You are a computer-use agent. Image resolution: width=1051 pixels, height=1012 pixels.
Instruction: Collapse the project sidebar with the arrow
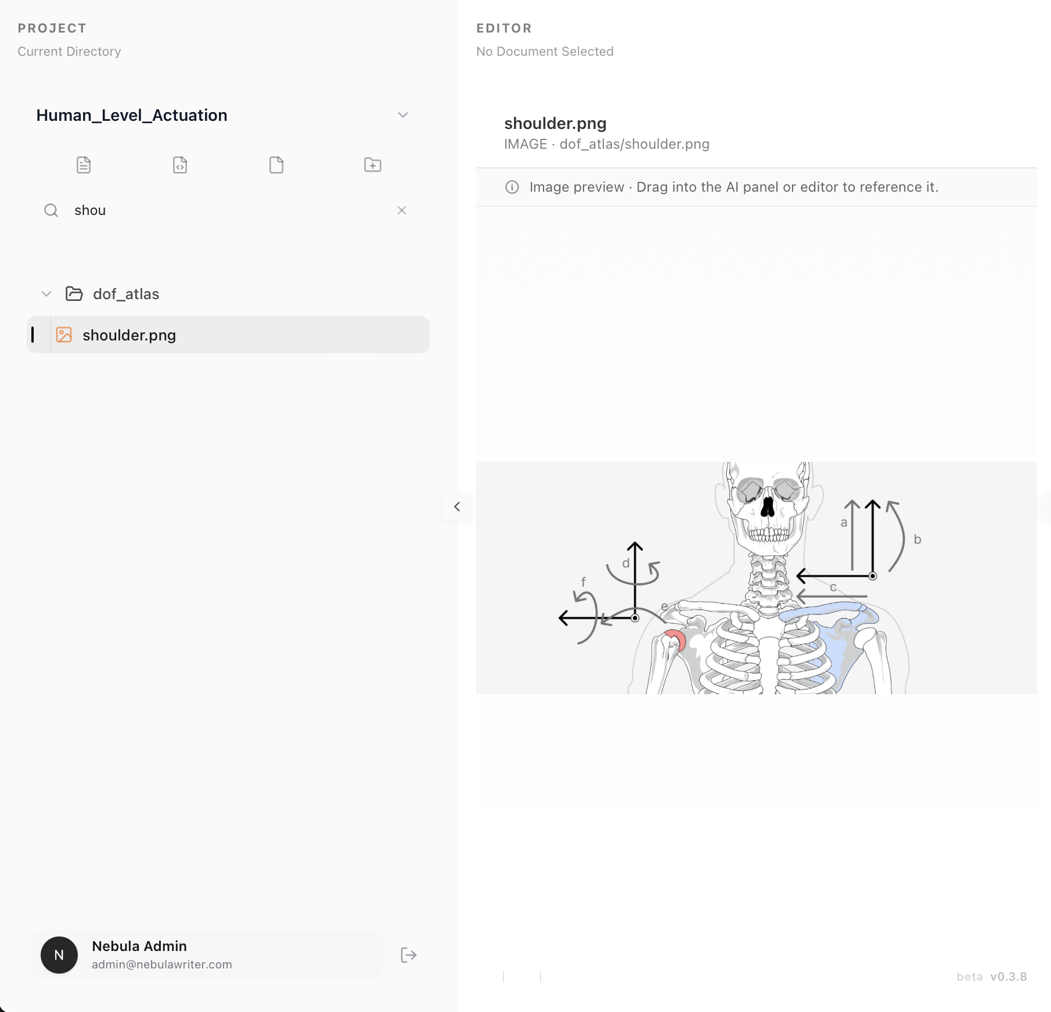pyautogui.click(x=457, y=507)
